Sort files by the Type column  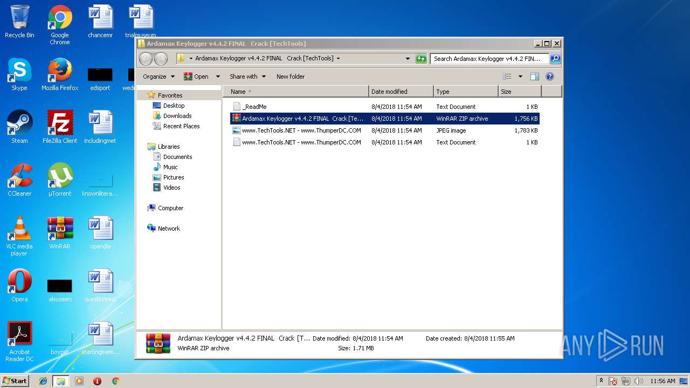[x=466, y=92]
